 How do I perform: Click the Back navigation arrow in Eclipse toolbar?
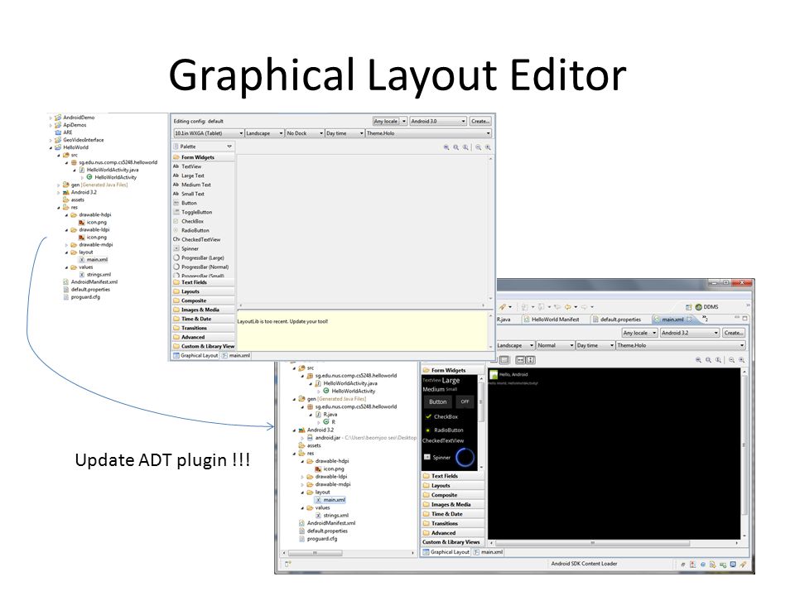(x=568, y=306)
